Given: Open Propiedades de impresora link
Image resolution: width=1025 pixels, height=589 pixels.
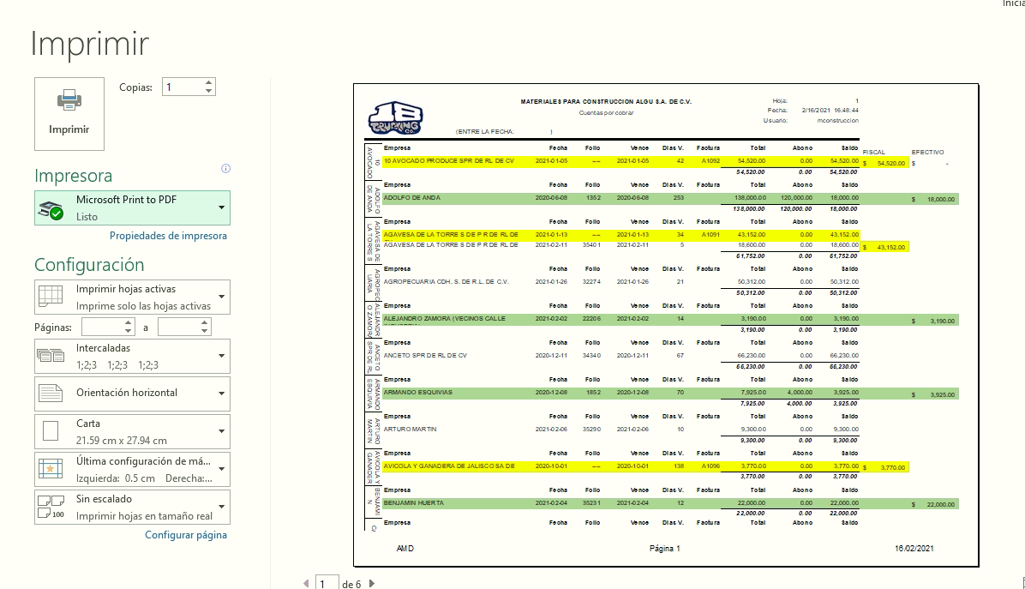Looking at the screenshot, I should (x=168, y=236).
